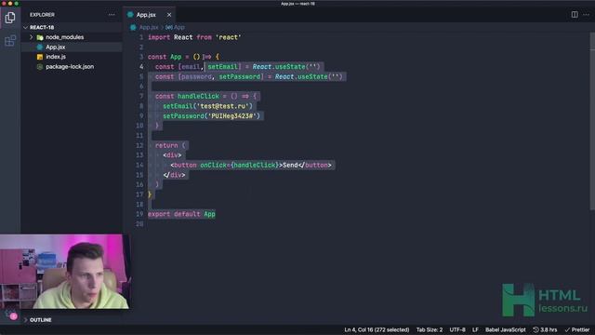Click handleClick declaration on line 7
Image resolution: width=595 pixels, height=335 pixels.
[x=198, y=97]
